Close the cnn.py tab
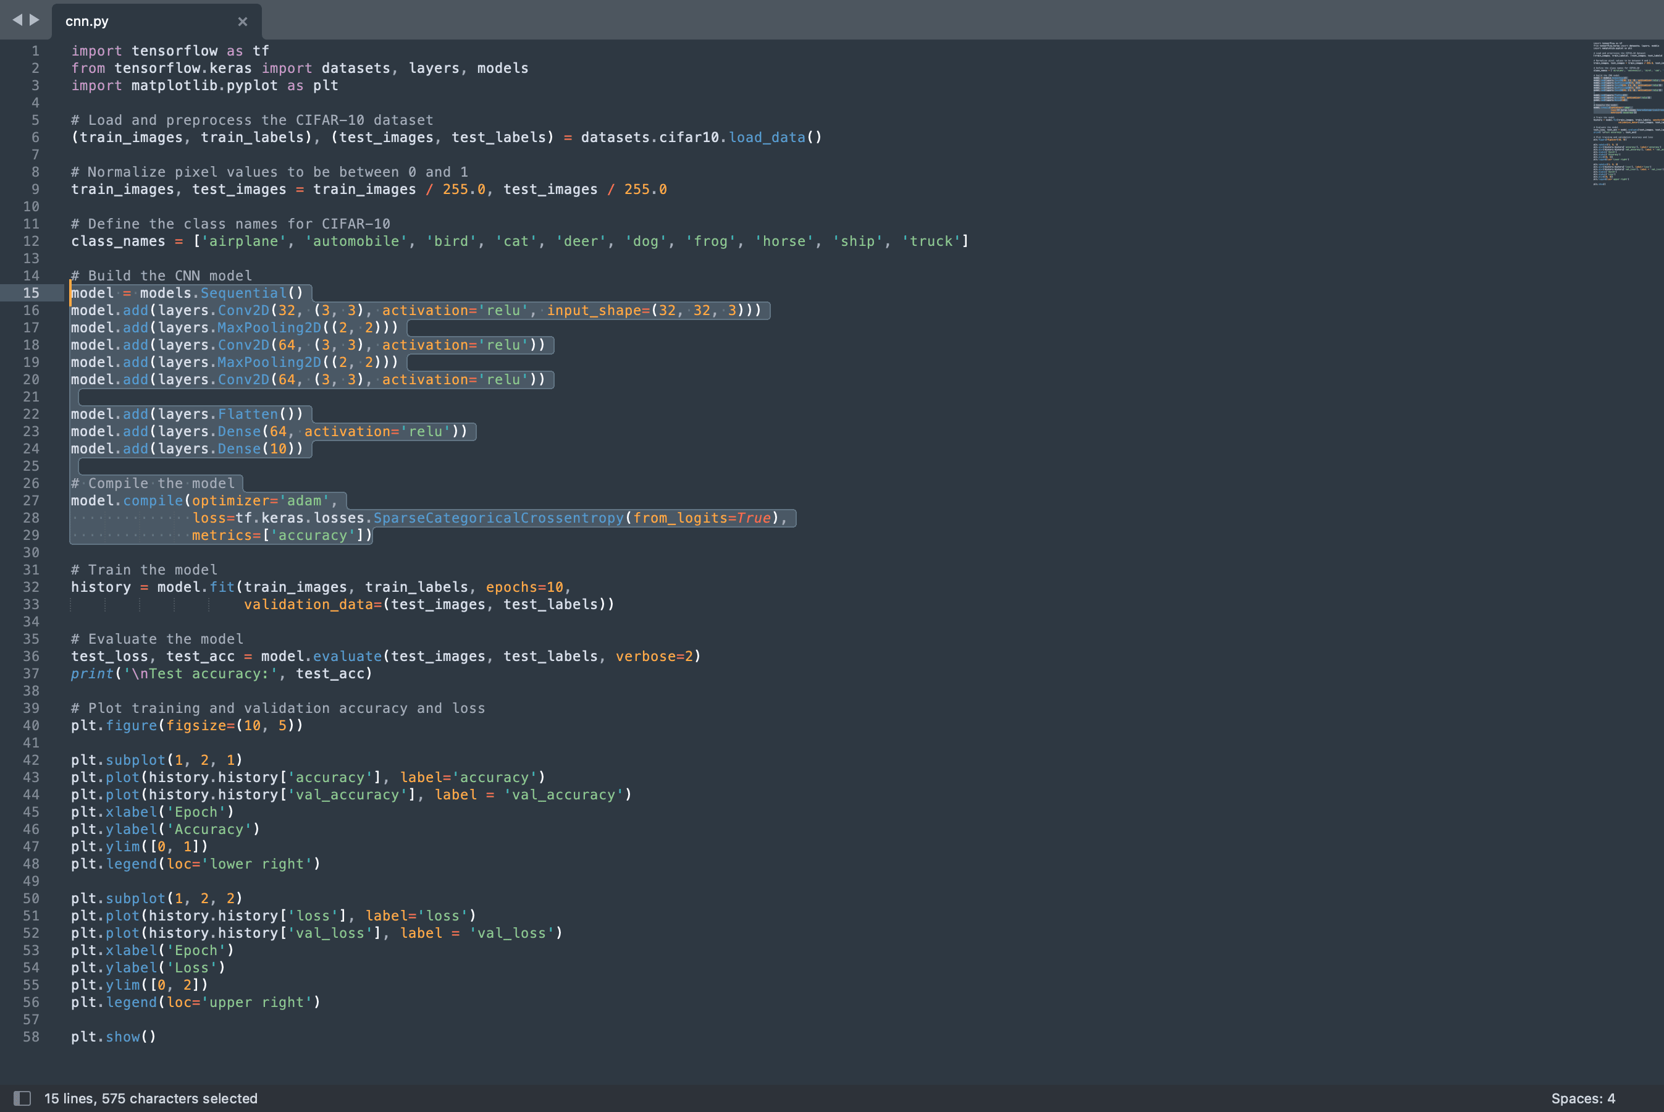This screenshot has height=1112, width=1664. pyautogui.click(x=243, y=21)
